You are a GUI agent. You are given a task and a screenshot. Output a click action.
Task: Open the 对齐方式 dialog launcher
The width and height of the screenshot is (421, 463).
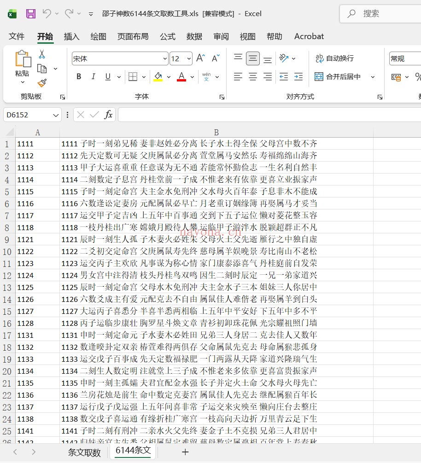tap(380, 97)
